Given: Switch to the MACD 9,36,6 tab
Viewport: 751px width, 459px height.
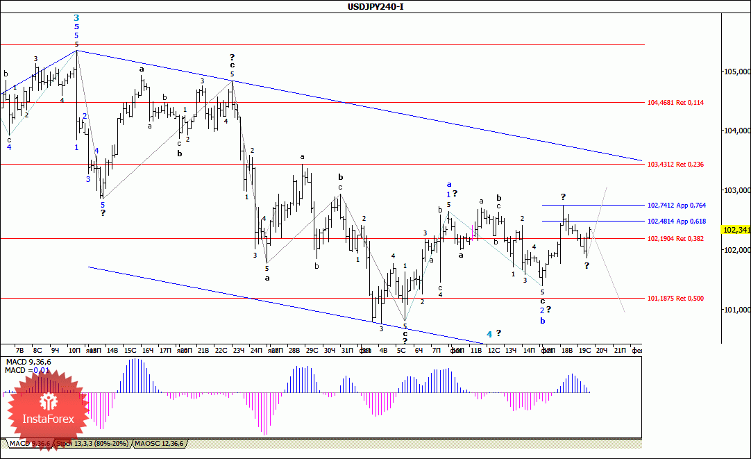Looking at the screenshot, I should (x=30, y=444).
